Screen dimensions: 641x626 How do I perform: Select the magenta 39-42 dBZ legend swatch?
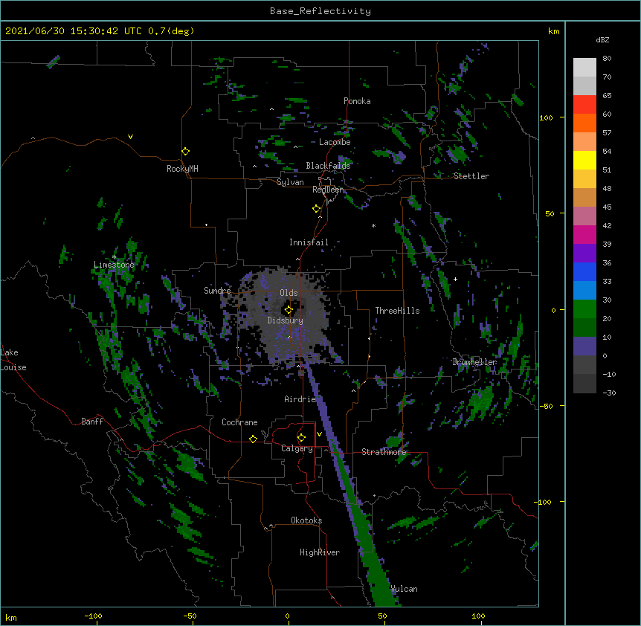tap(584, 234)
